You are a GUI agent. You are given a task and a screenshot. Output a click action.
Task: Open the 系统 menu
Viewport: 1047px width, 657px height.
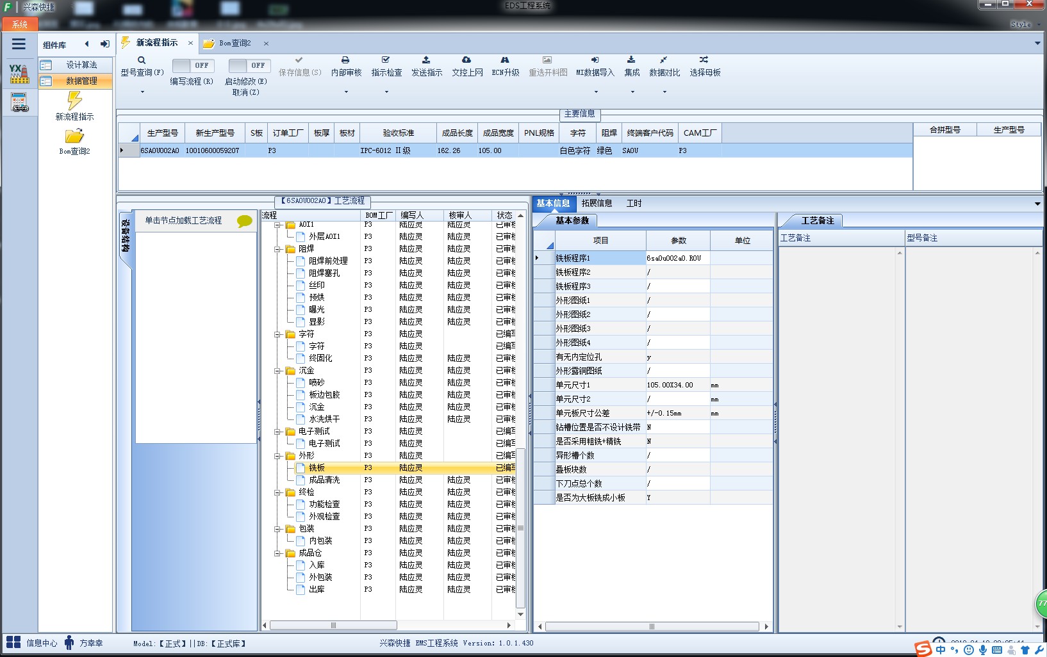pyautogui.click(x=20, y=24)
